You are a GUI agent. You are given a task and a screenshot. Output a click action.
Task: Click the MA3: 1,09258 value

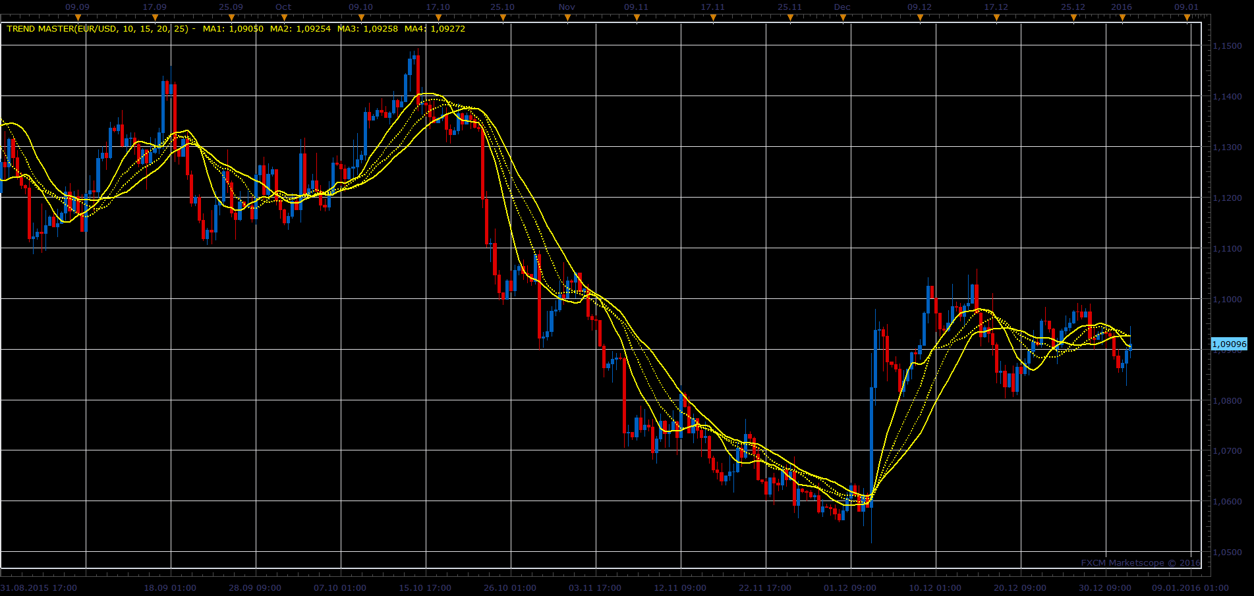click(368, 29)
